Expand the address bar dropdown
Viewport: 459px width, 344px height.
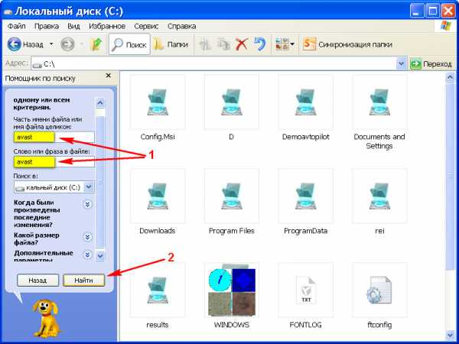tap(402, 64)
